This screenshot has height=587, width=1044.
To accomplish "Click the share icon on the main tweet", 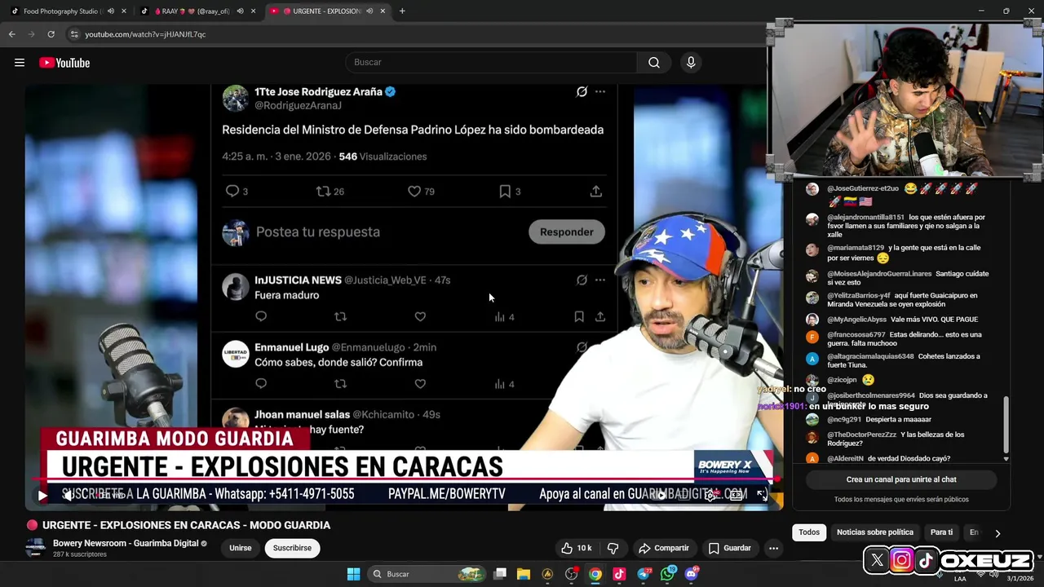I will click(x=596, y=192).
